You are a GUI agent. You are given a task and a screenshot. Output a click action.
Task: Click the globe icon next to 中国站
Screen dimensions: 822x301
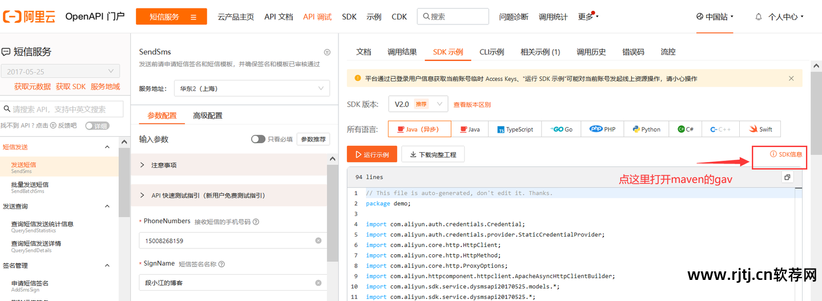click(700, 17)
